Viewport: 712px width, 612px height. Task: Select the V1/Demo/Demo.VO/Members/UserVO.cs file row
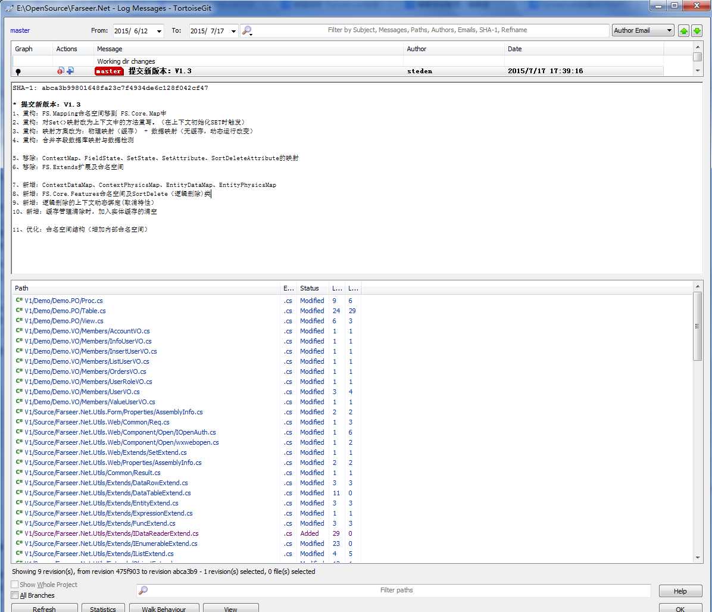click(186, 391)
